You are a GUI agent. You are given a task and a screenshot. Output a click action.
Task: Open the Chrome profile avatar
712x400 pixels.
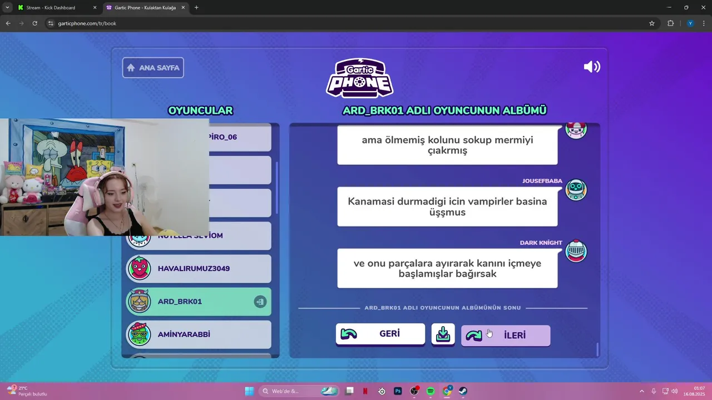tap(690, 23)
